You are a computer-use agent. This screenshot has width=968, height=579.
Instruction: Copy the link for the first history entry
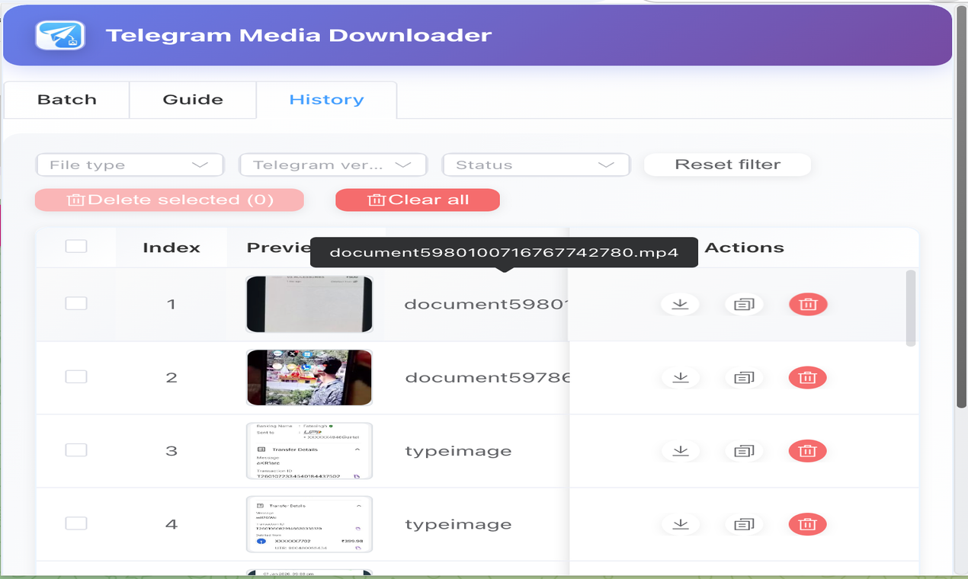coord(743,303)
